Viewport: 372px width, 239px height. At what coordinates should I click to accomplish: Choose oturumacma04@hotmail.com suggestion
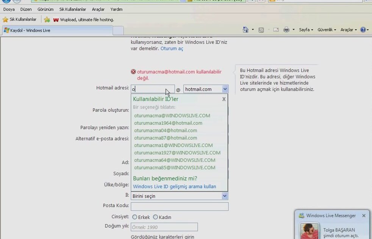[x=166, y=131]
